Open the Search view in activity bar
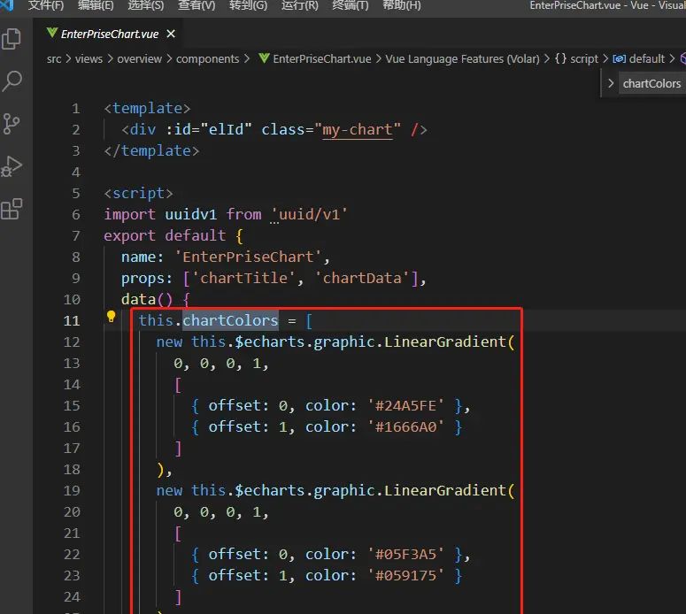This screenshot has height=614, width=686. 12,81
